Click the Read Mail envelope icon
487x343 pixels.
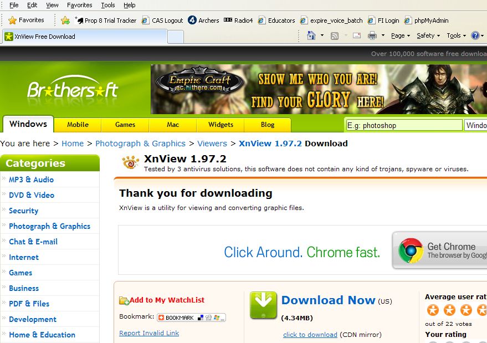[357, 35]
